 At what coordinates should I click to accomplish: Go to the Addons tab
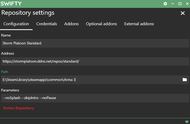pos(71,24)
